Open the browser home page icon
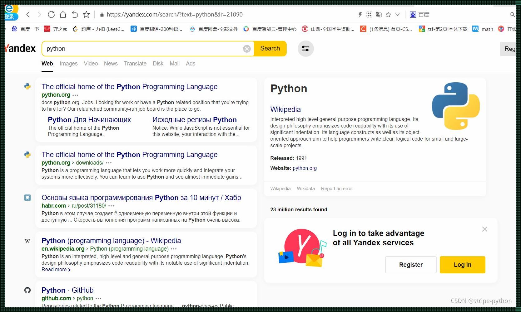Image resolution: width=521 pixels, height=312 pixels. [x=63, y=14]
